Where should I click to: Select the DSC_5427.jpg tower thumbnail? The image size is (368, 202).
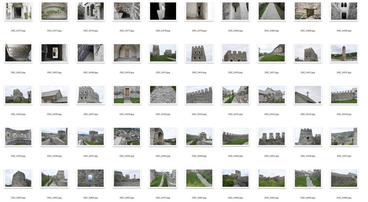[91, 95]
